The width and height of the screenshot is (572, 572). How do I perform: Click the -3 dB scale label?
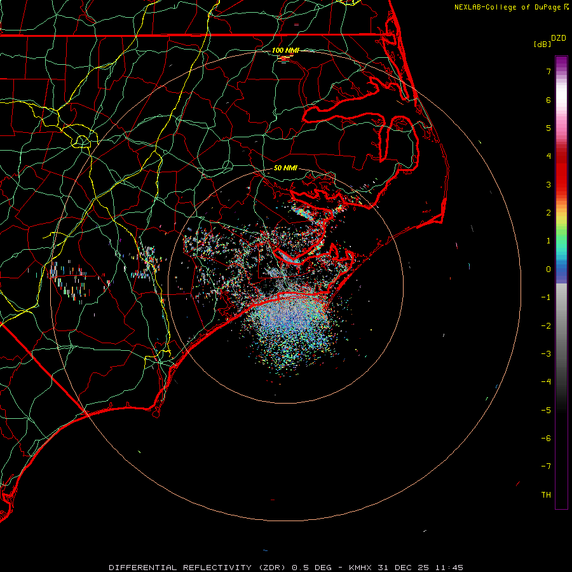click(x=546, y=354)
